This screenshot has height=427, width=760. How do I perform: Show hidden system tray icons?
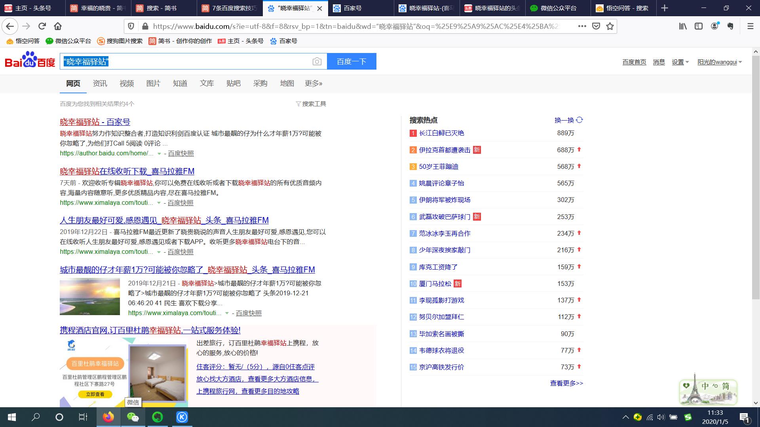[625, 417]
